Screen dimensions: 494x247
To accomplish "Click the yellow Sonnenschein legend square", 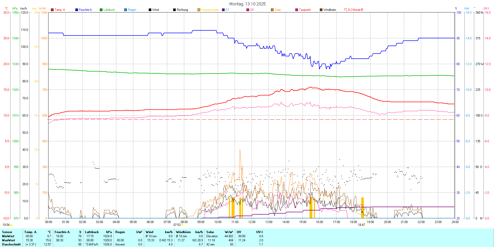I will pyautogui.click(x=199, y=10).
